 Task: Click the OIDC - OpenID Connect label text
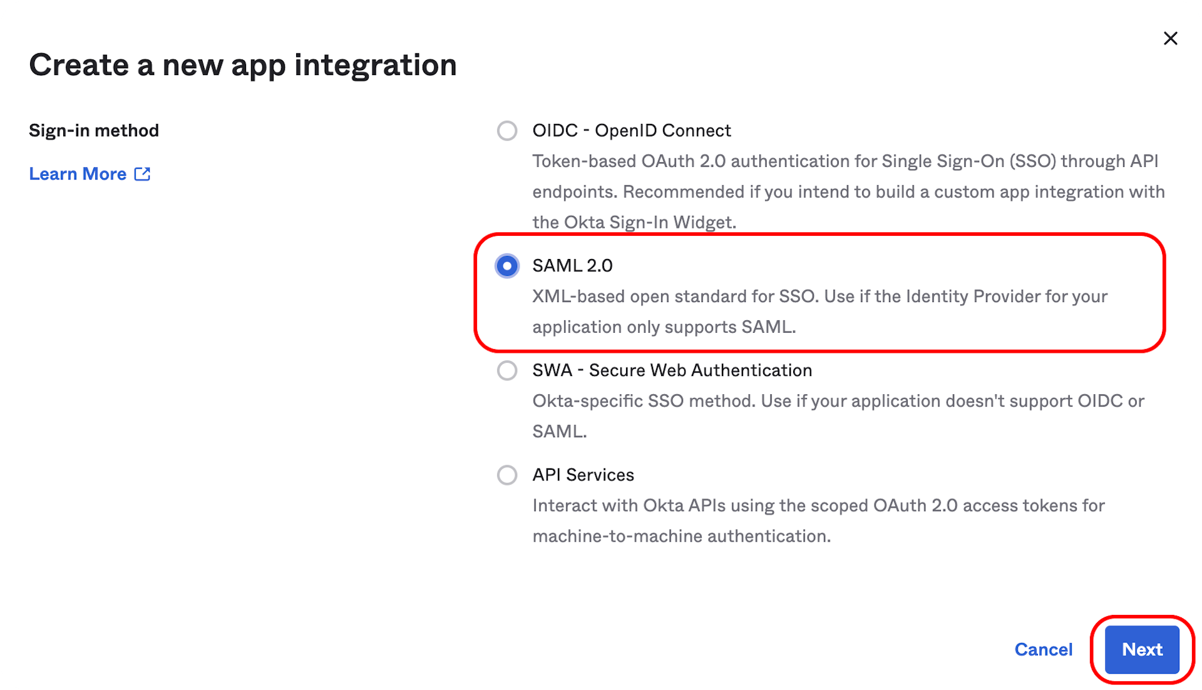(x=631, y=131)
